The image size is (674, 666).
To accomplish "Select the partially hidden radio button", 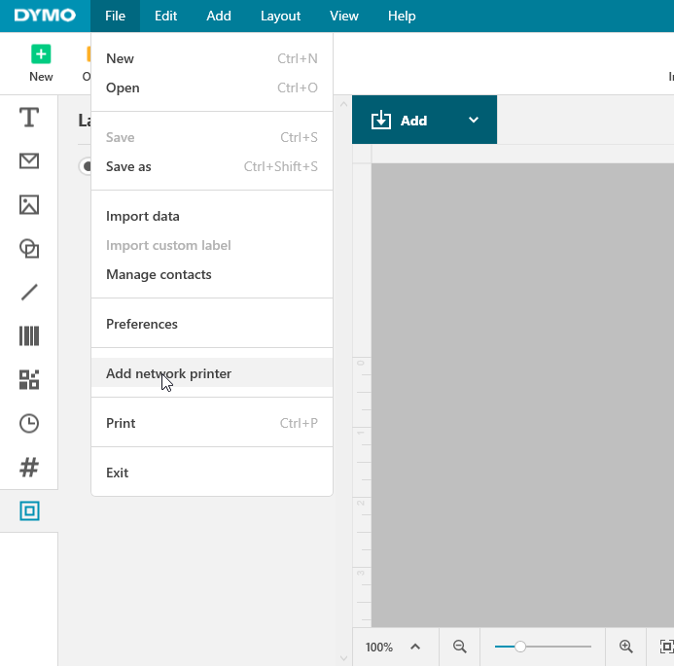I will (x=86, y=166).
